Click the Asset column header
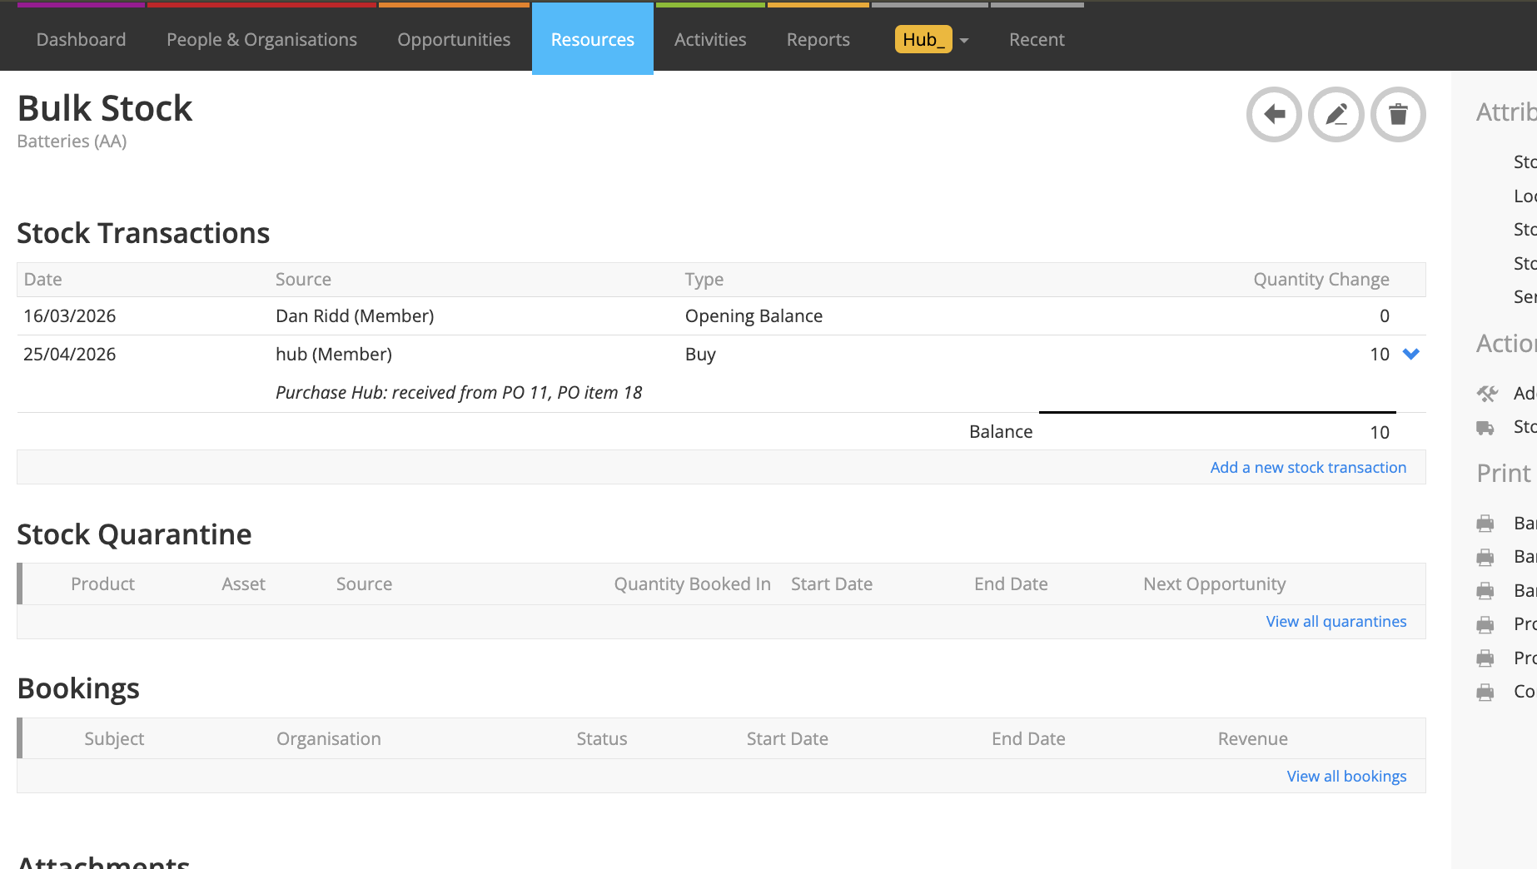 243,583
